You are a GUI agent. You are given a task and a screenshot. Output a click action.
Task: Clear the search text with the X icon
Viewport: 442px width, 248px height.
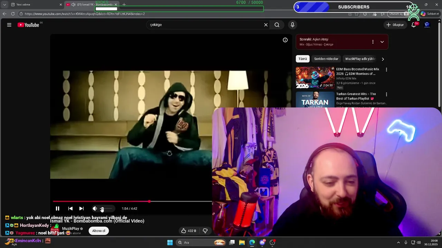266,25
